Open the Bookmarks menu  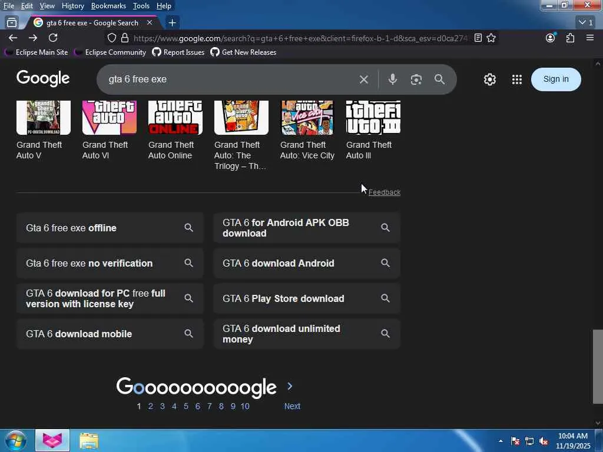pyautogui.click(x=108, y=6)
